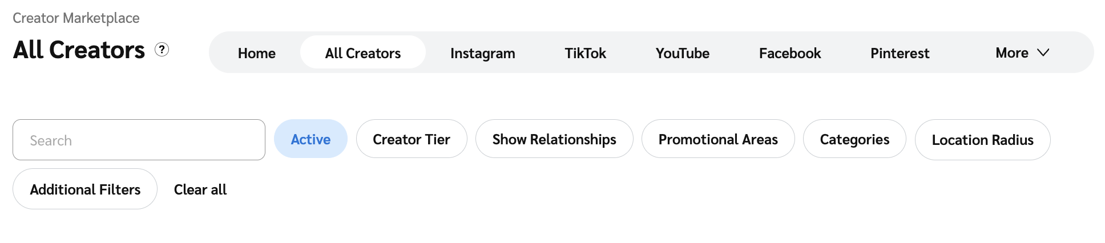
Task: Open the YouTube tab
Action: (x=682, y=53)
